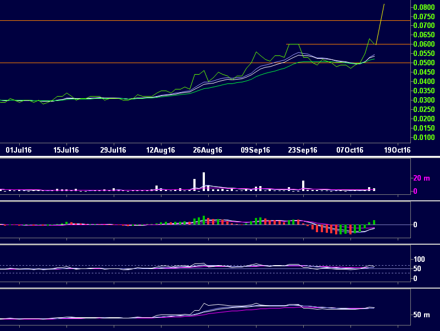Select the 15Jul16 date label

(x=66, y=150)
